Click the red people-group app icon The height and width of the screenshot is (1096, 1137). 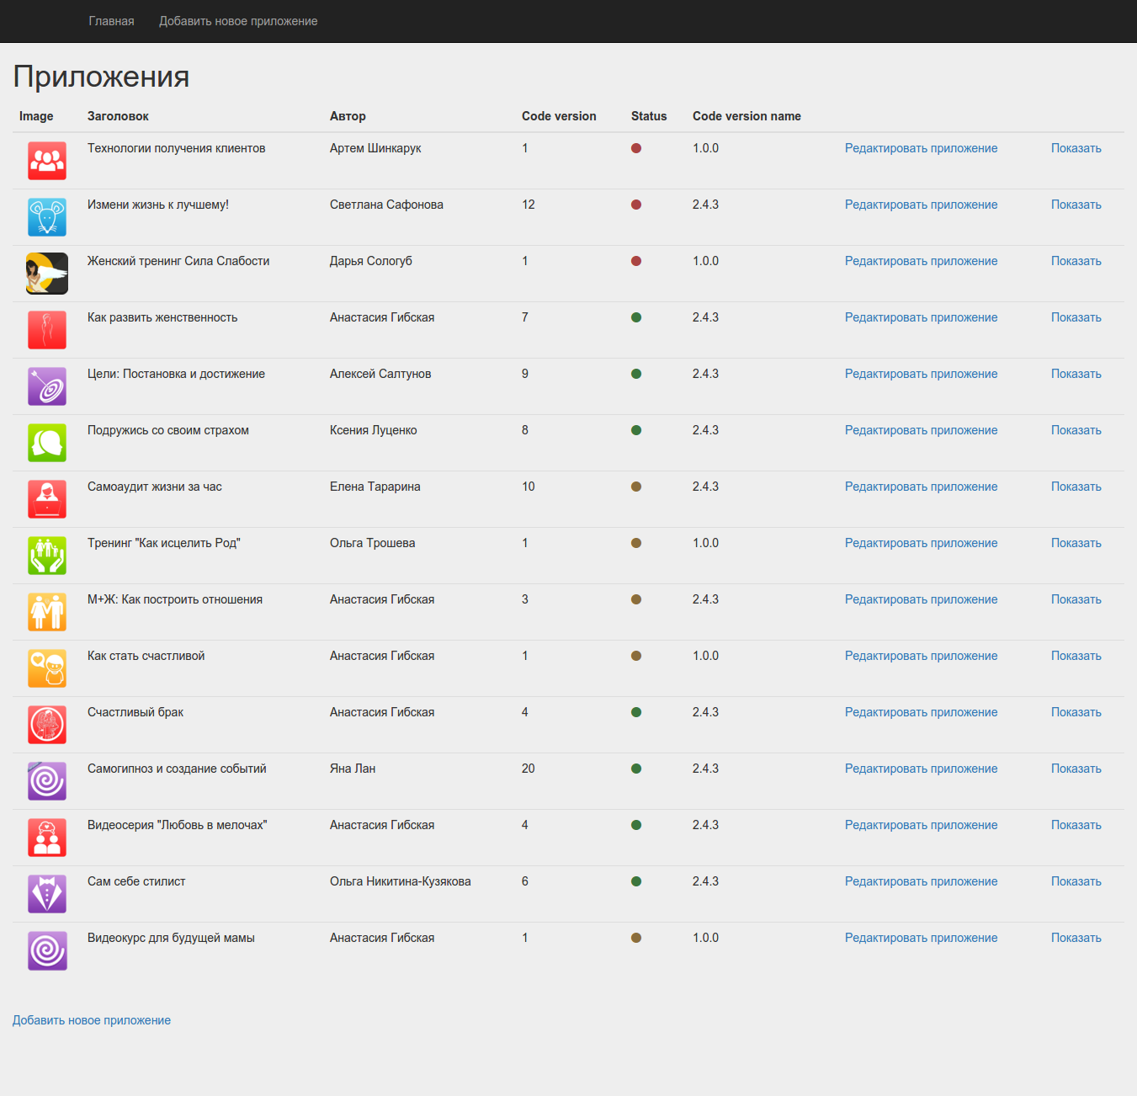[x=47, y=161]
